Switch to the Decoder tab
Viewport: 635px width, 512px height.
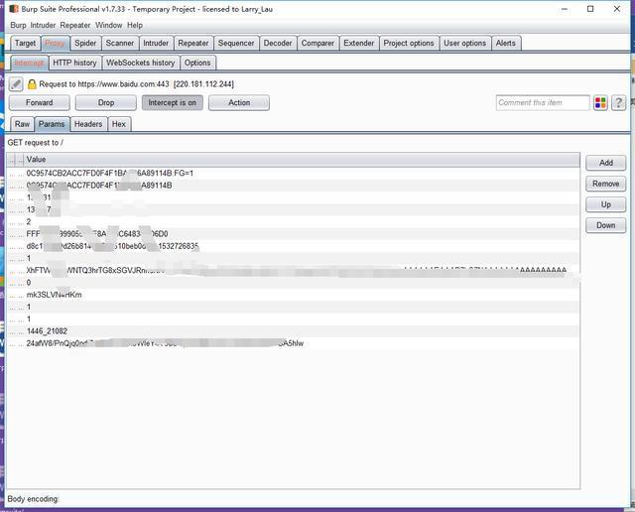coord(278,43)
